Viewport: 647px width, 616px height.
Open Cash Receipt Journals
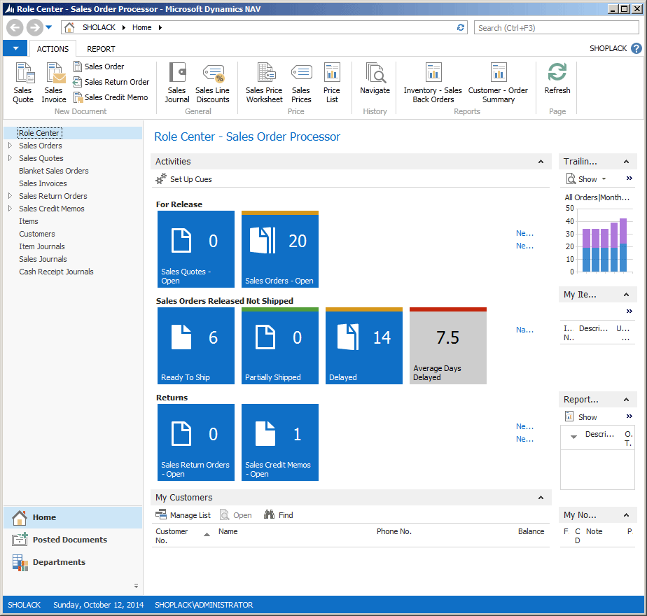56,272
